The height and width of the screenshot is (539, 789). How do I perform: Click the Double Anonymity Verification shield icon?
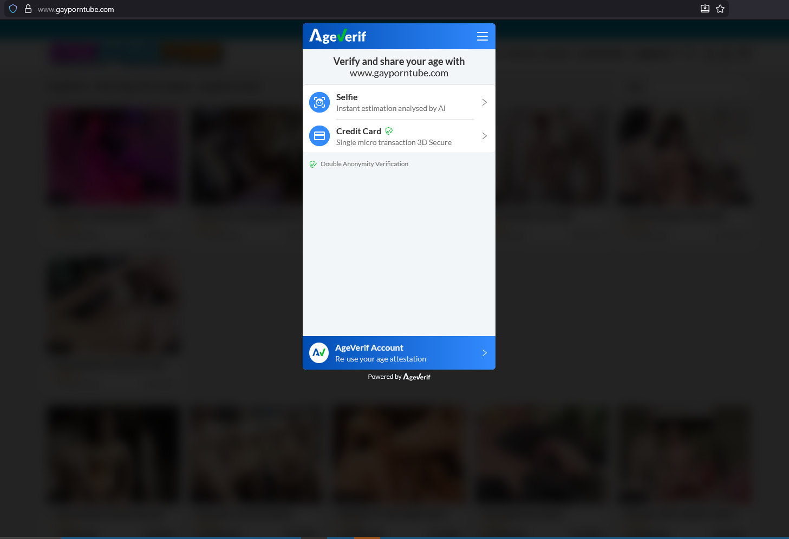click(x=313, y=164)
